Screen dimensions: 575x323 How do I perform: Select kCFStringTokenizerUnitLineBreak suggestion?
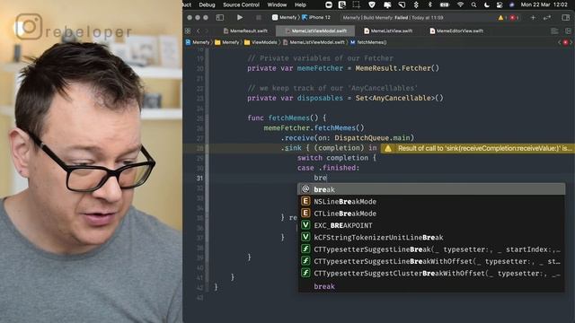pos(431,237)
